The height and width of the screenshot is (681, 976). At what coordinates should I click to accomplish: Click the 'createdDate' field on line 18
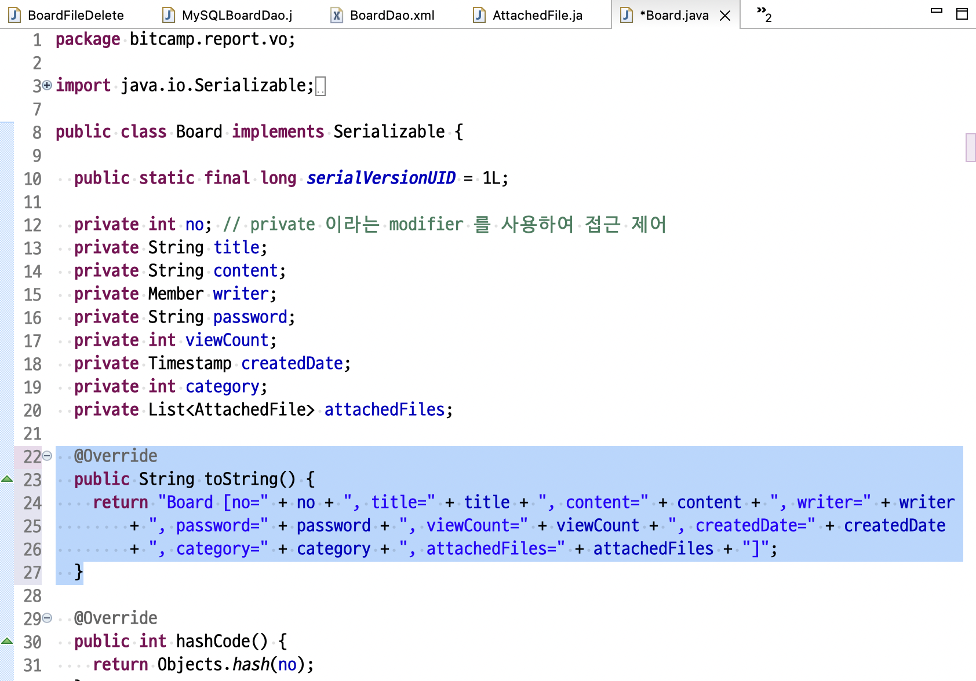point(292,363)
